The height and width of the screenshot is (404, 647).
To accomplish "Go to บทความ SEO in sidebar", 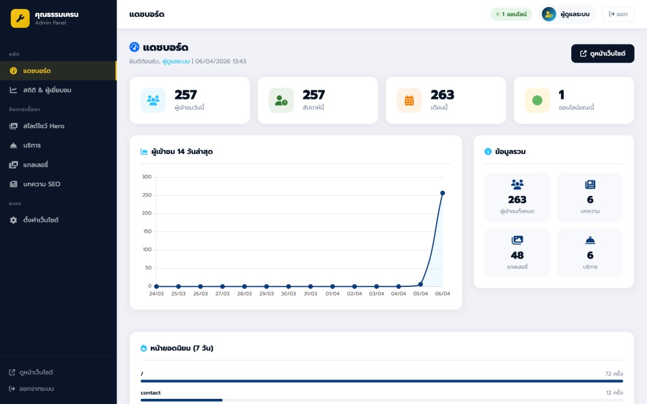I will point(41,184).
